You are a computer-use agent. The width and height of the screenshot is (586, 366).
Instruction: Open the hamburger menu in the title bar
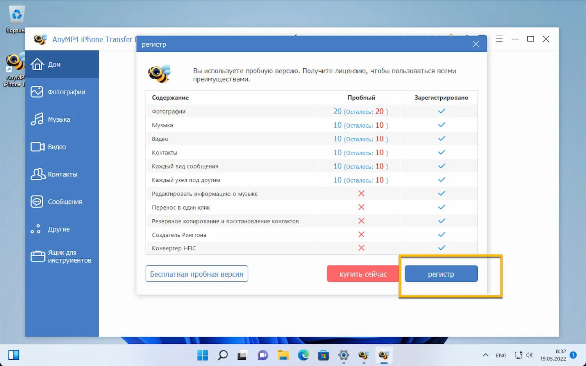499,39
